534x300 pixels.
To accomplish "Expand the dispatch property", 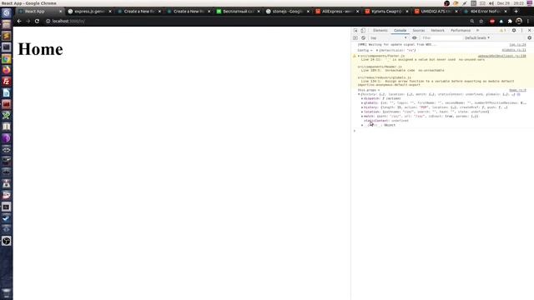I will (362, 98).
